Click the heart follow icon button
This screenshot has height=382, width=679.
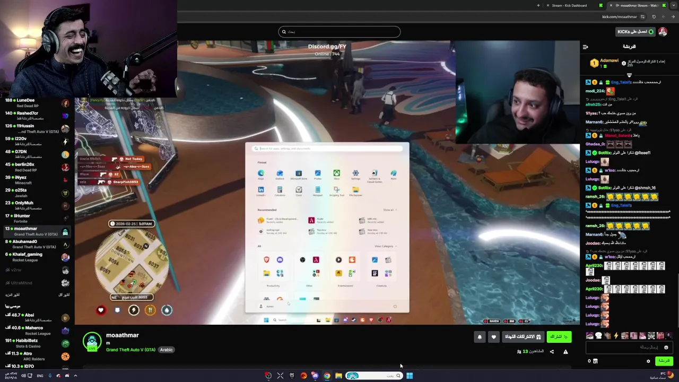pyautogui.click(x=493, y=337)
